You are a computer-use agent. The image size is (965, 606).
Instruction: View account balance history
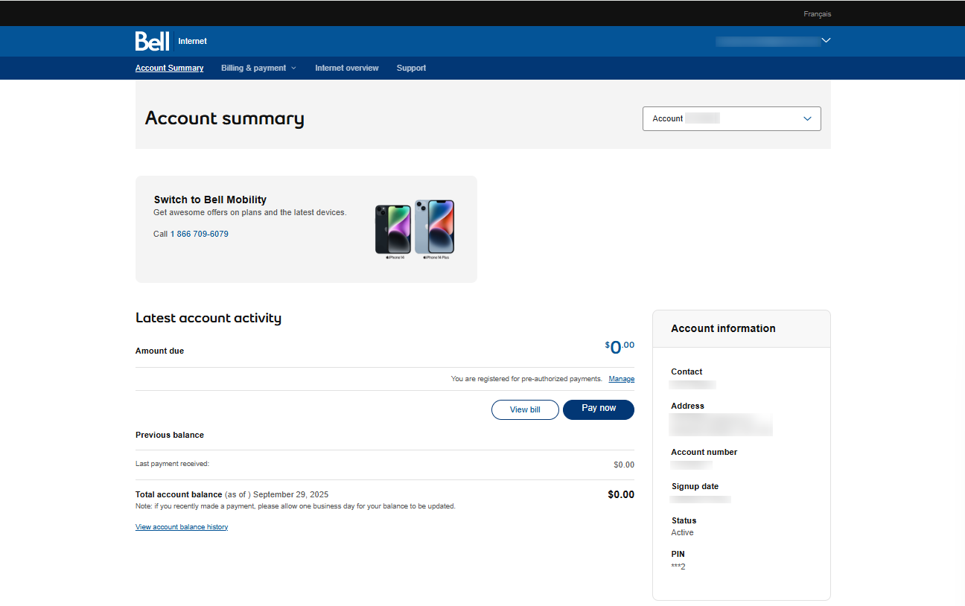click(x=182, y=527)
